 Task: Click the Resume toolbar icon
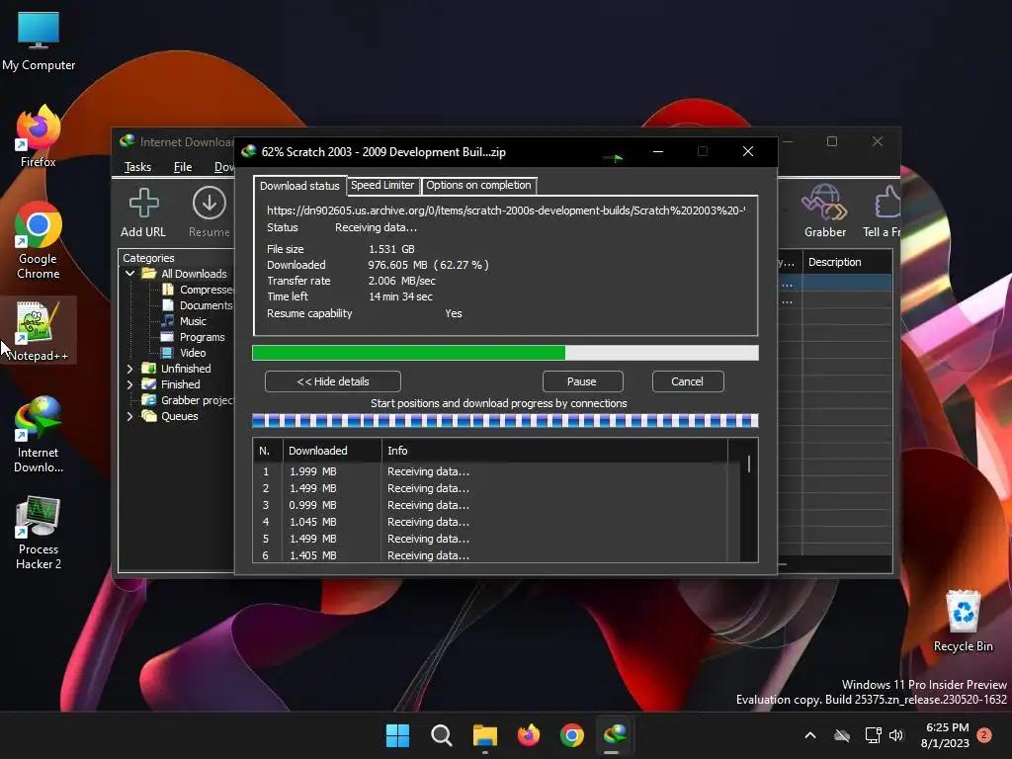[x=210, y=212]
